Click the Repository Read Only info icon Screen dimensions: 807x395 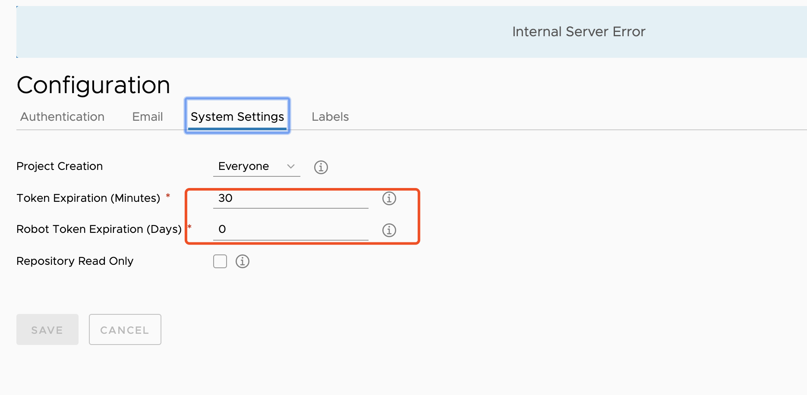point(242,261)
